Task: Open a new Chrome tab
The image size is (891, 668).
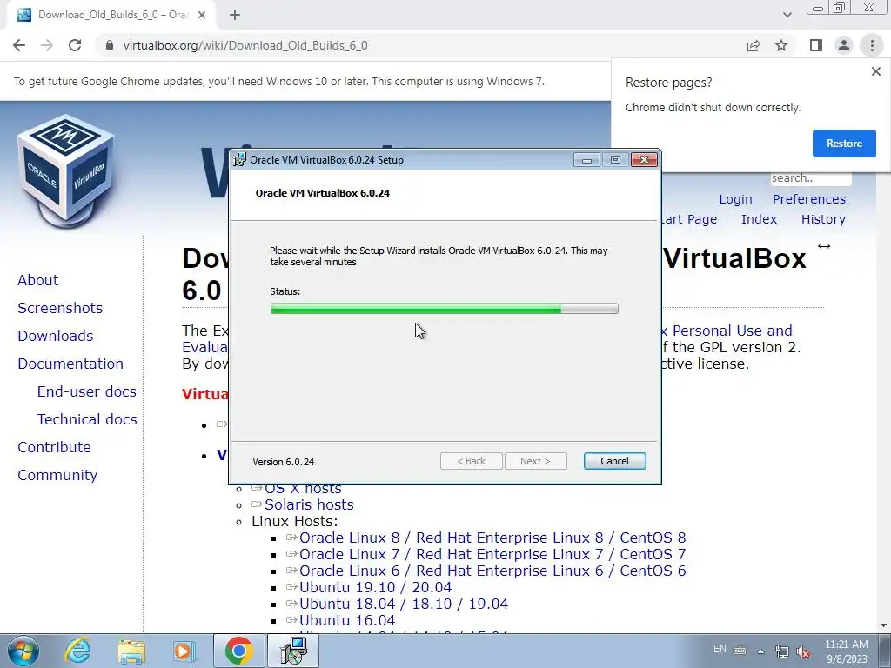Action: click(x=235, y=15)
